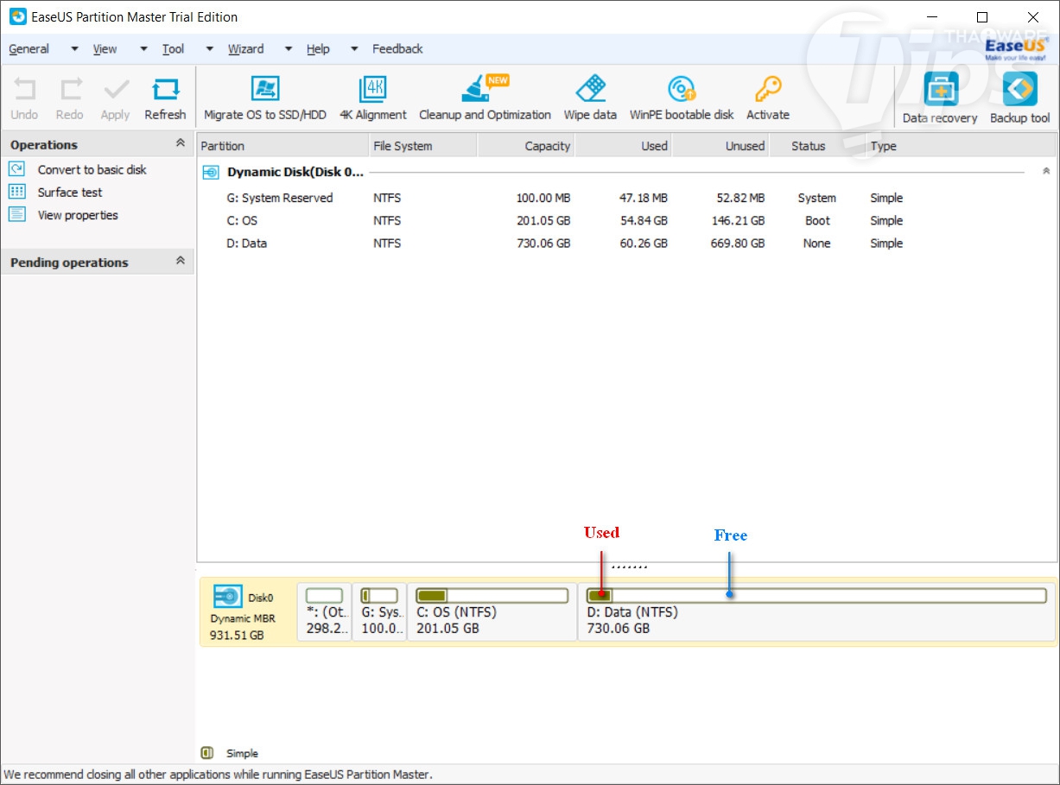Click the D: Data (NTFS) label

[632, 612]
